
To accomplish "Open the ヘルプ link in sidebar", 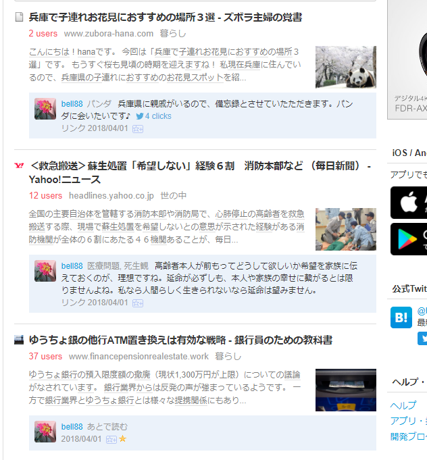I will tap(403, 405).
